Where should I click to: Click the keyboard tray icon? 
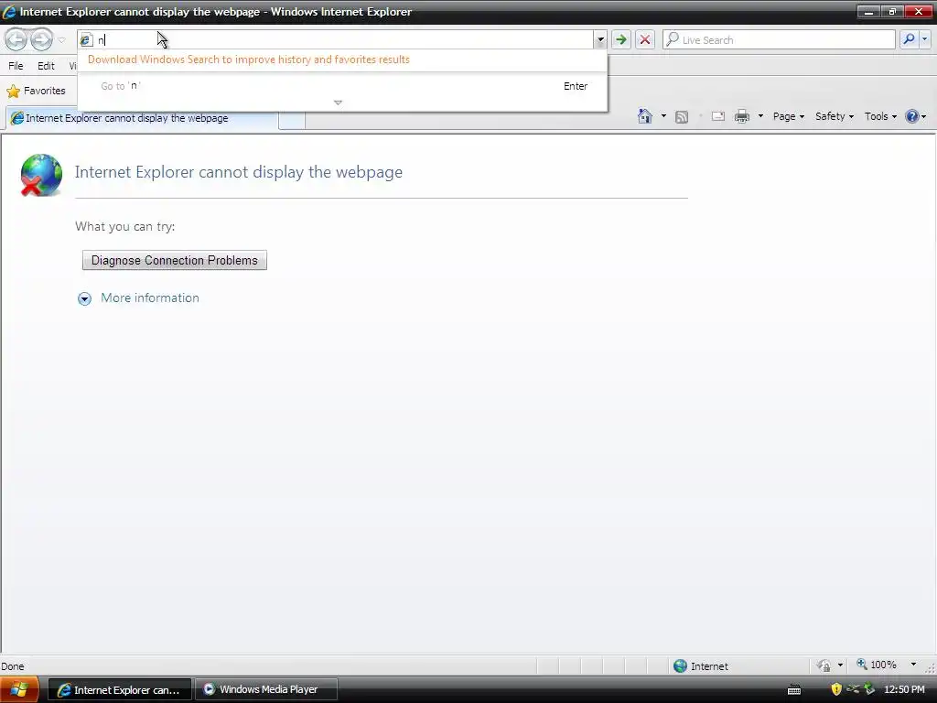[793, 690]
